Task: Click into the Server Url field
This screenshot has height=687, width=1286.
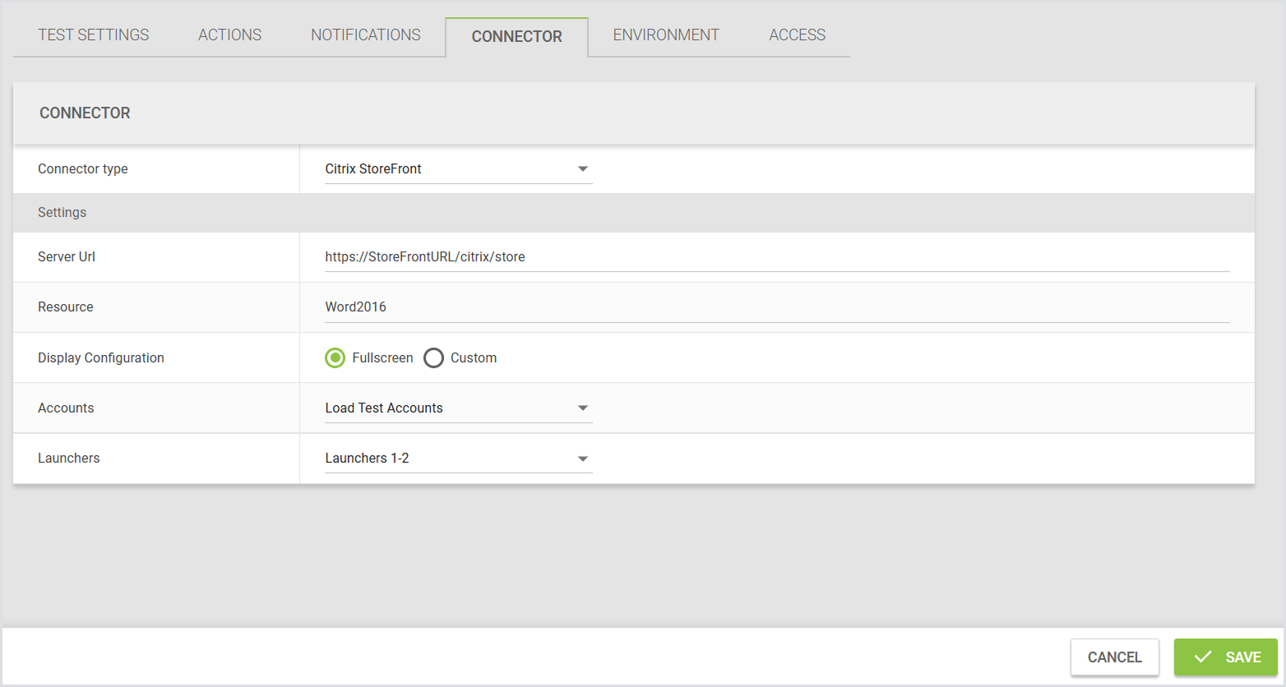Action: tap(776, 257)
